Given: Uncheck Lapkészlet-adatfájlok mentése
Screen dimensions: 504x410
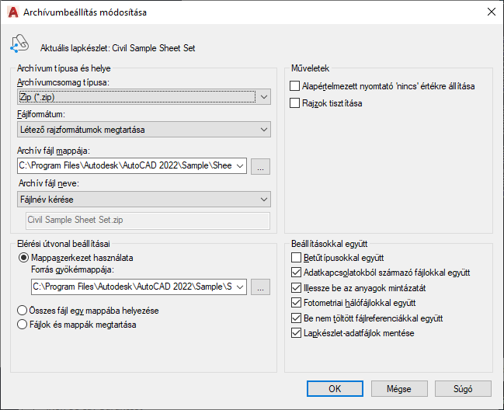Looking at the screenshot, I should tap(295, 333).
